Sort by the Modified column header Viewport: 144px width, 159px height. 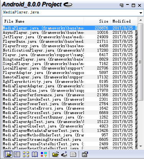(124, 21)
